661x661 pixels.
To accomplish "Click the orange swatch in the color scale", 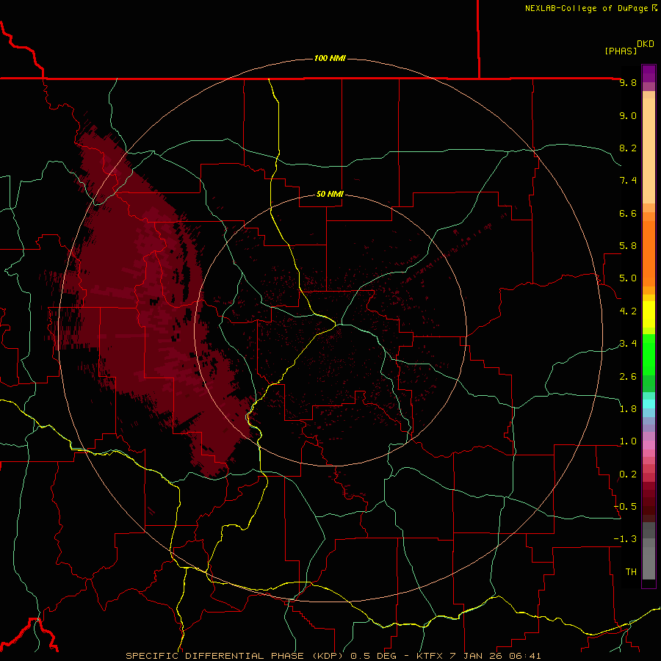I will point(649,253).
